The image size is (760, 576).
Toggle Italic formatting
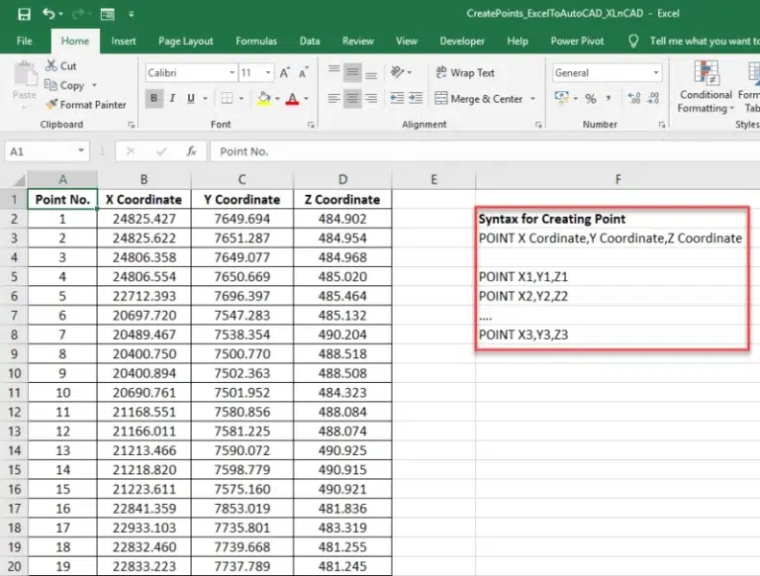(172, 98)
